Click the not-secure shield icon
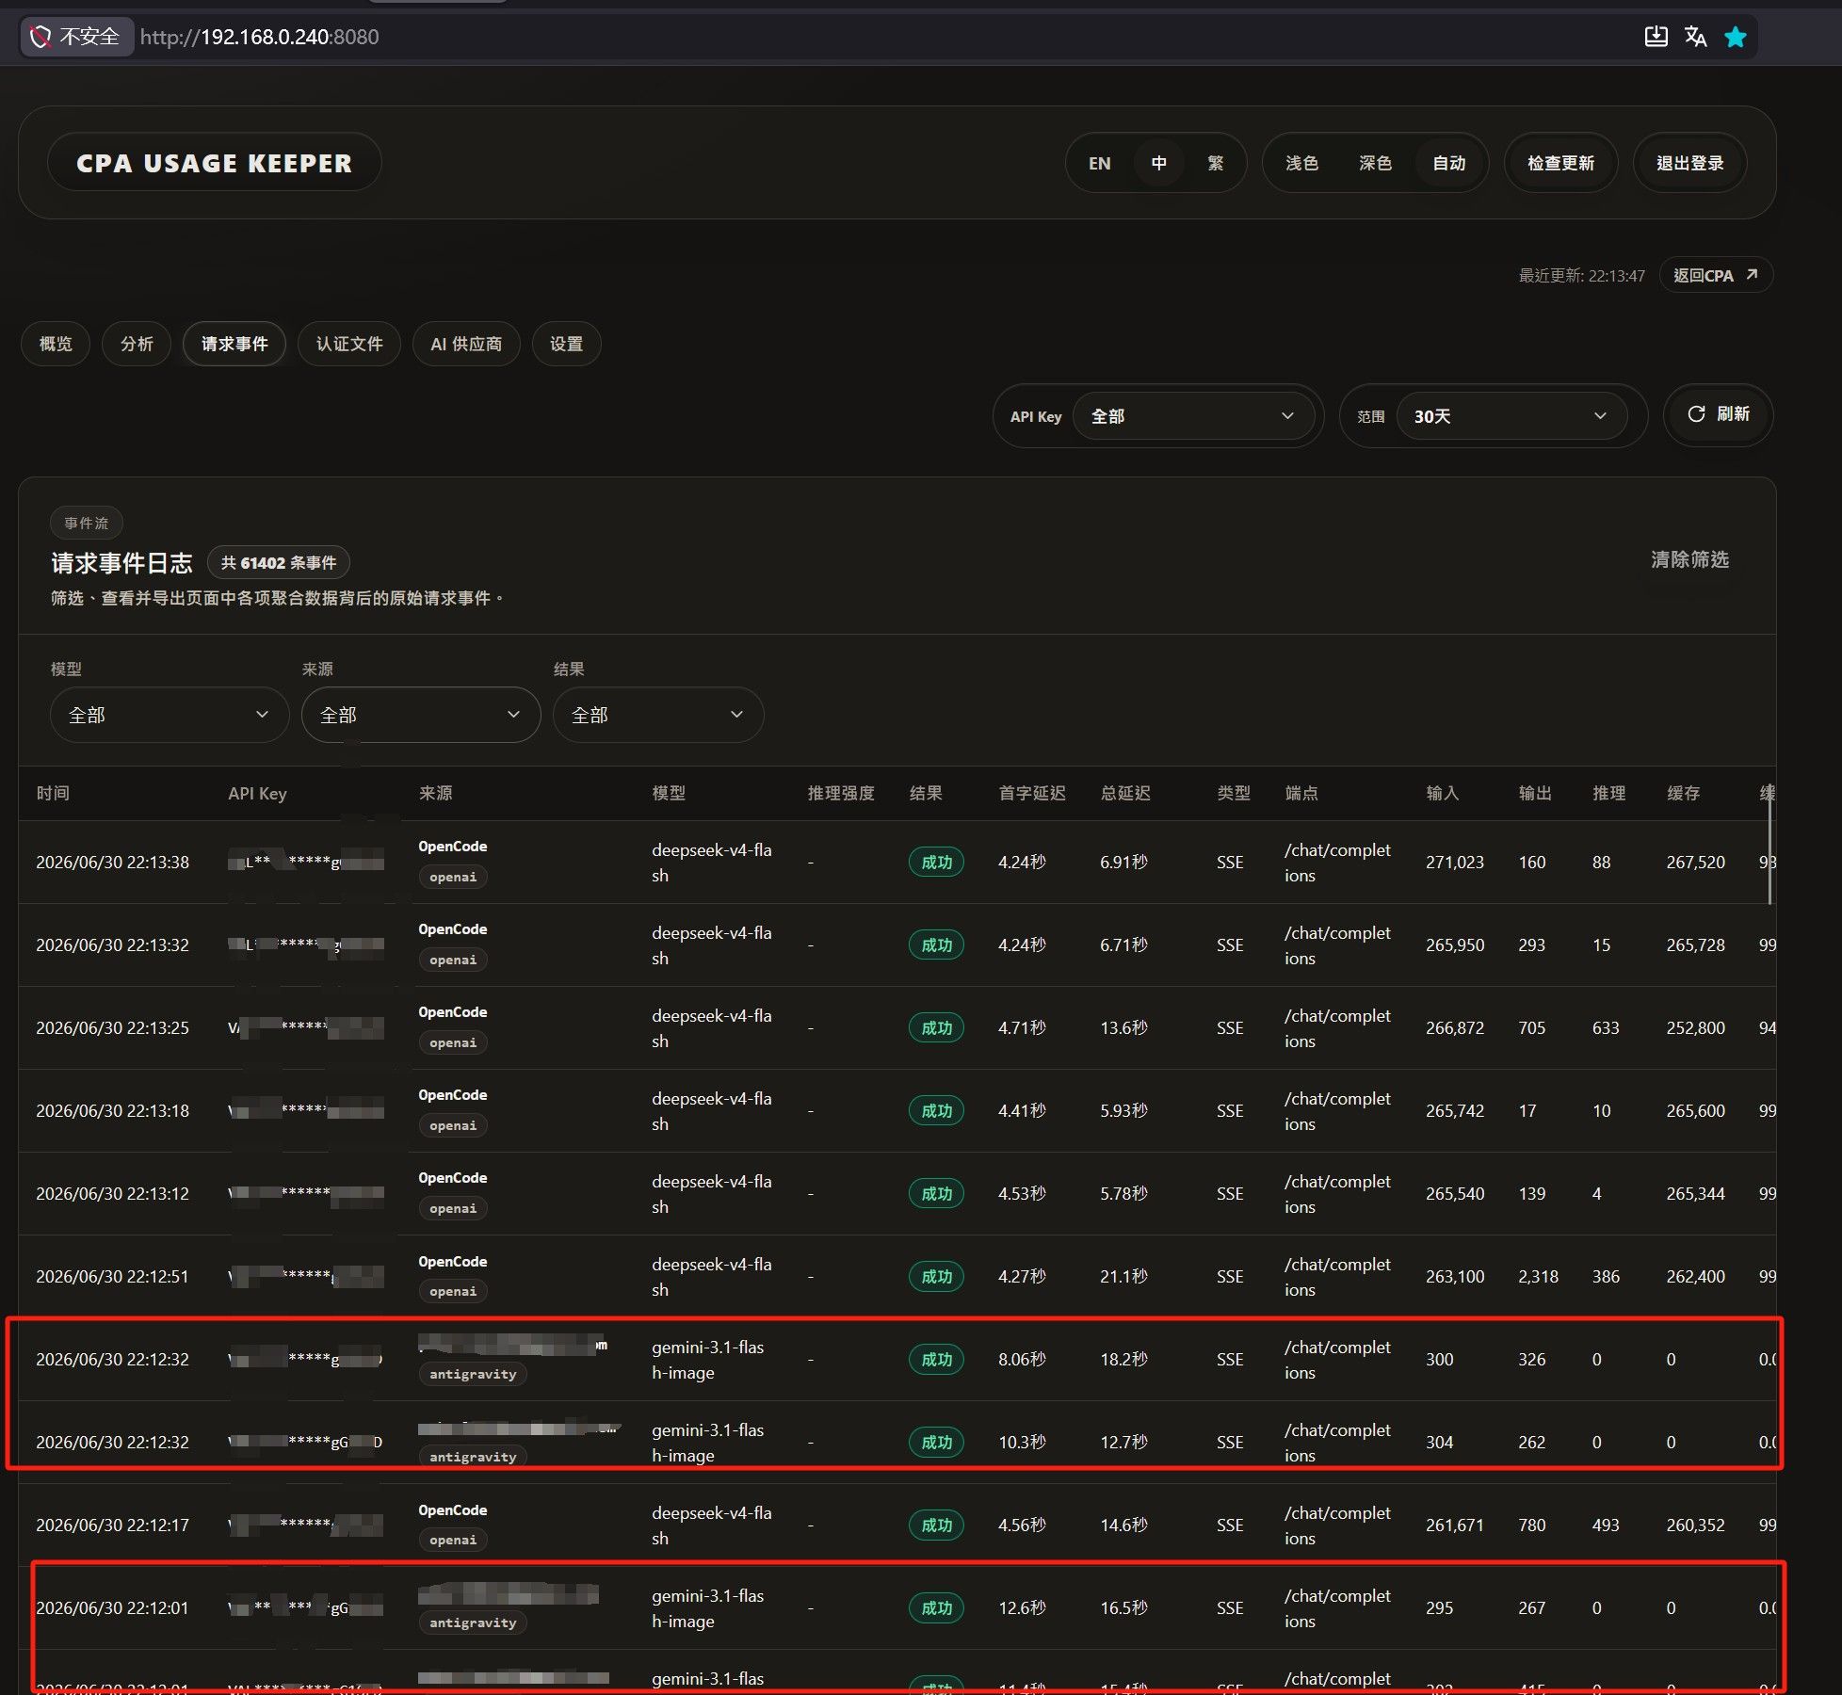The width and height of the screenshot is (1842, 1695). point(40,37)
